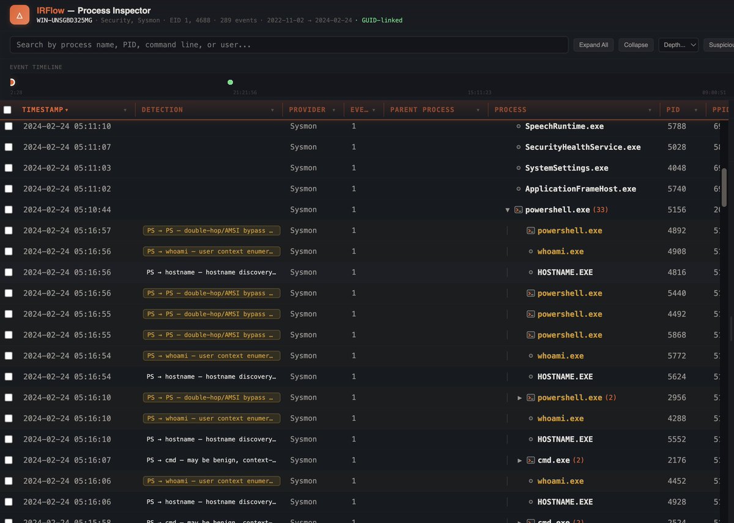Click the 'PS → cmd' detection on PID 2176 row
734x523 pixels.
point(211,460)
